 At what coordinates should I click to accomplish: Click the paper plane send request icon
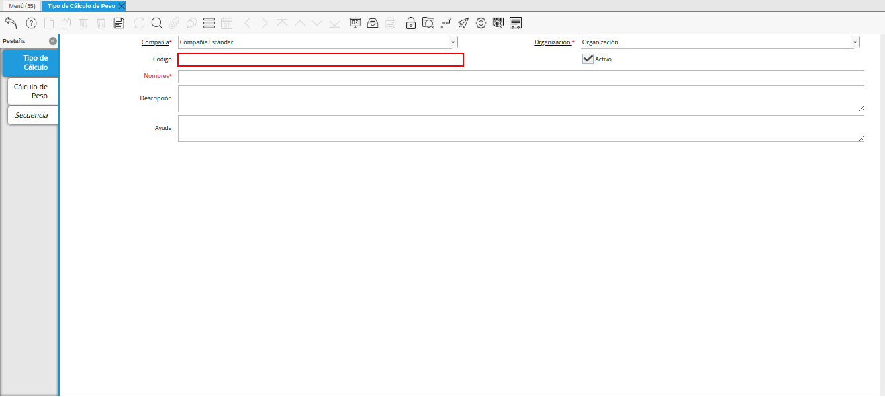coord(463,23)
